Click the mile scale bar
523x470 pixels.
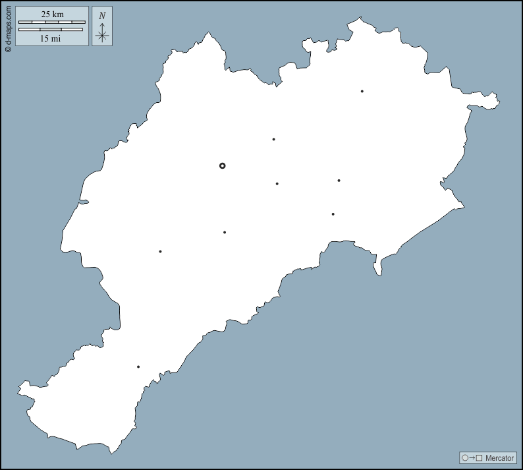(x=51, y=30)
